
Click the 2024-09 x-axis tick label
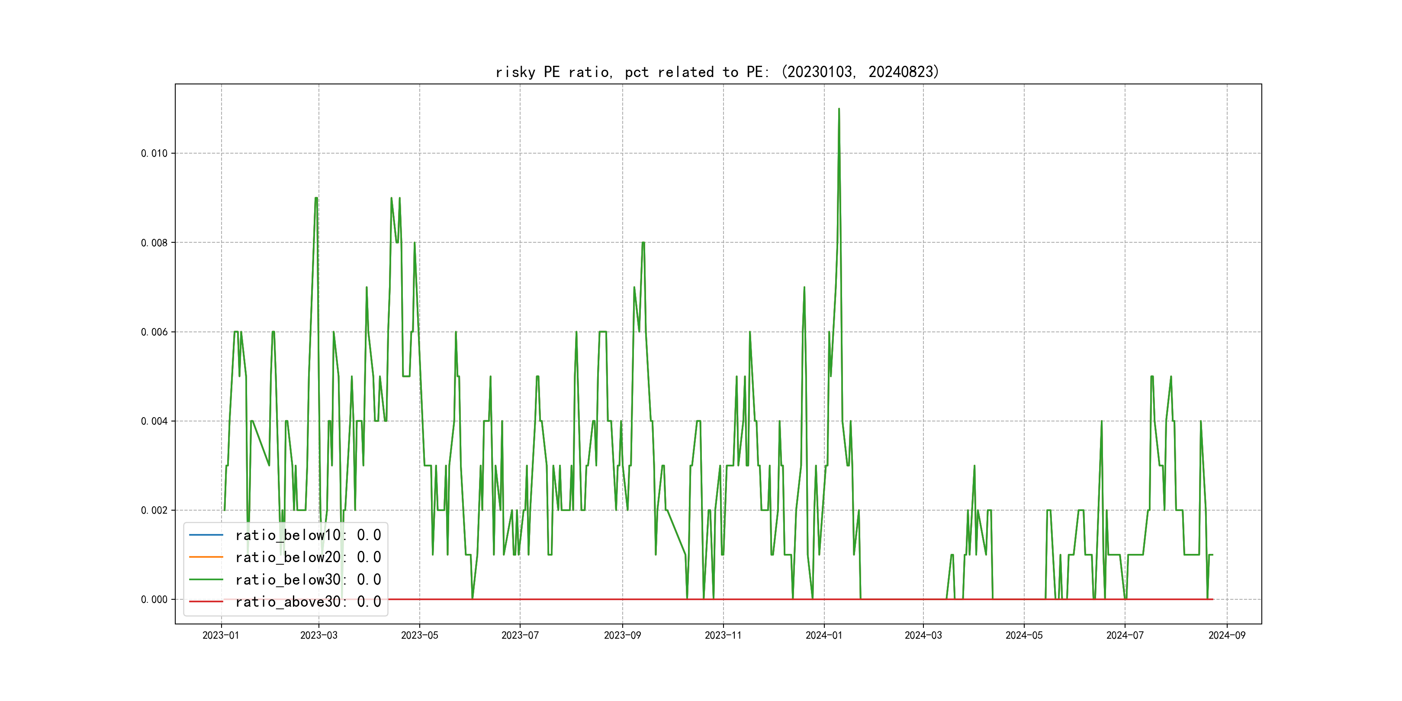click(1227, 636)
